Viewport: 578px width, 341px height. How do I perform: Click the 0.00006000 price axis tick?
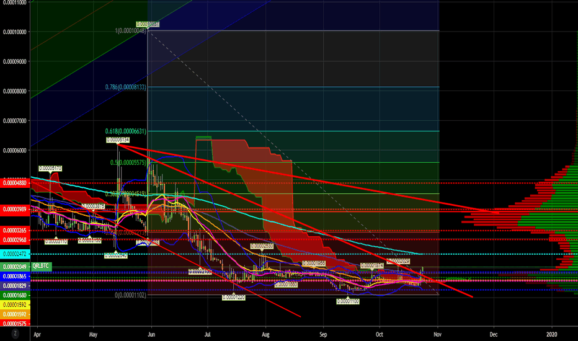[x=15, y=151]
